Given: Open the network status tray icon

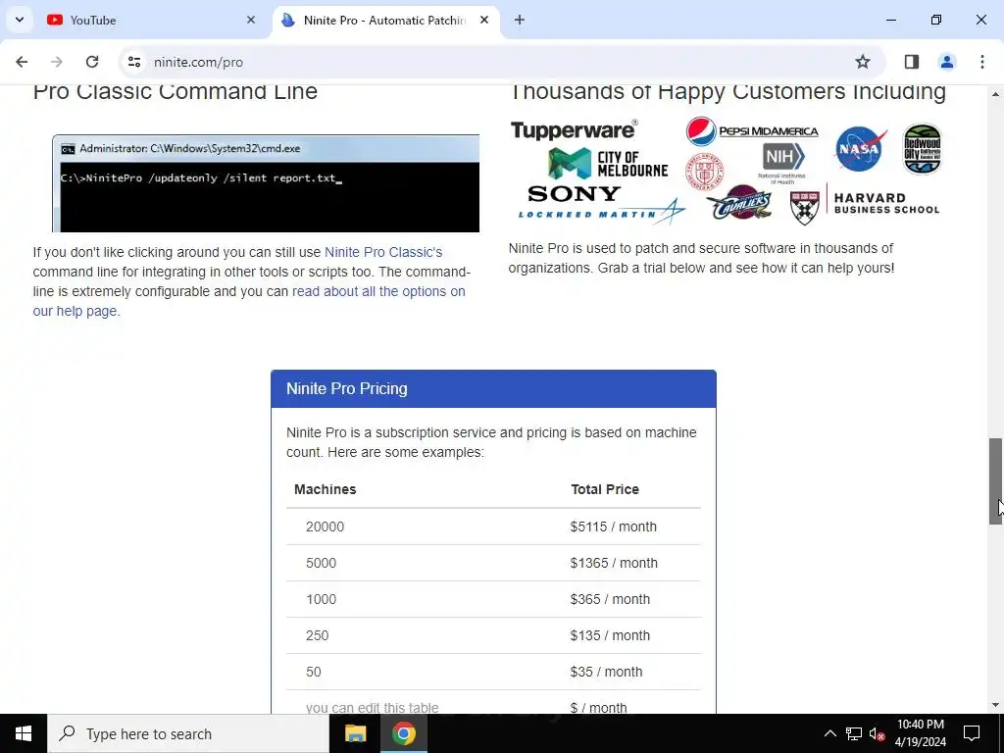Looking at the screenshot, I should point(854,733).
